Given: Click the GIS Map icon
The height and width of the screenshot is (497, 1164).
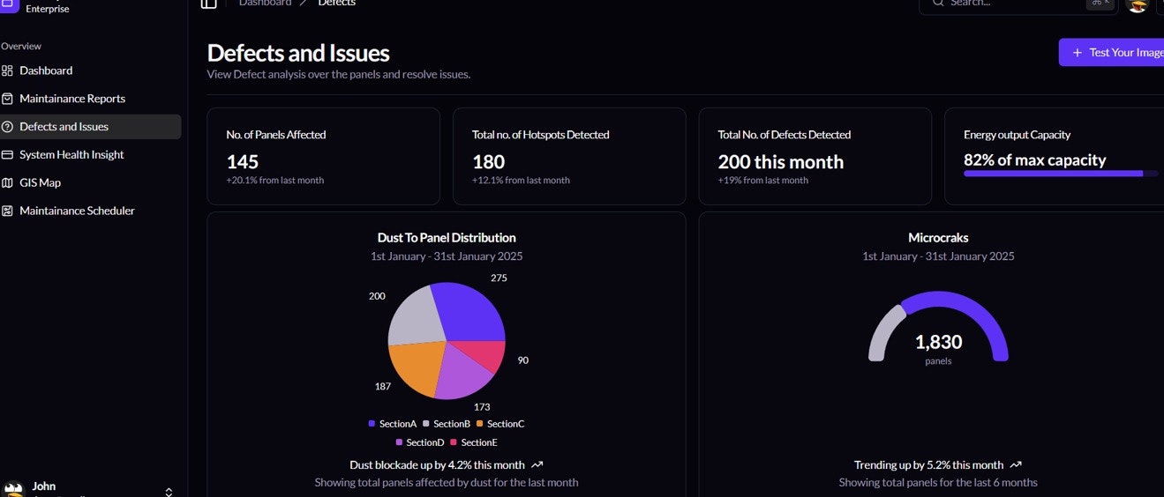Looking at the screenshot, I should [x=7, y=183].
